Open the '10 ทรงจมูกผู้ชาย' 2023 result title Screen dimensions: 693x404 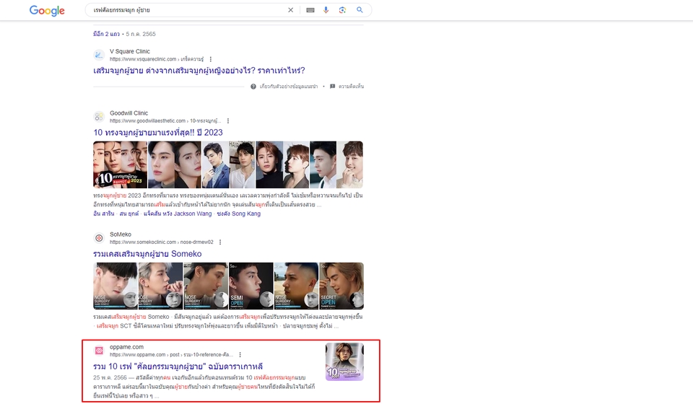[158, 133]
